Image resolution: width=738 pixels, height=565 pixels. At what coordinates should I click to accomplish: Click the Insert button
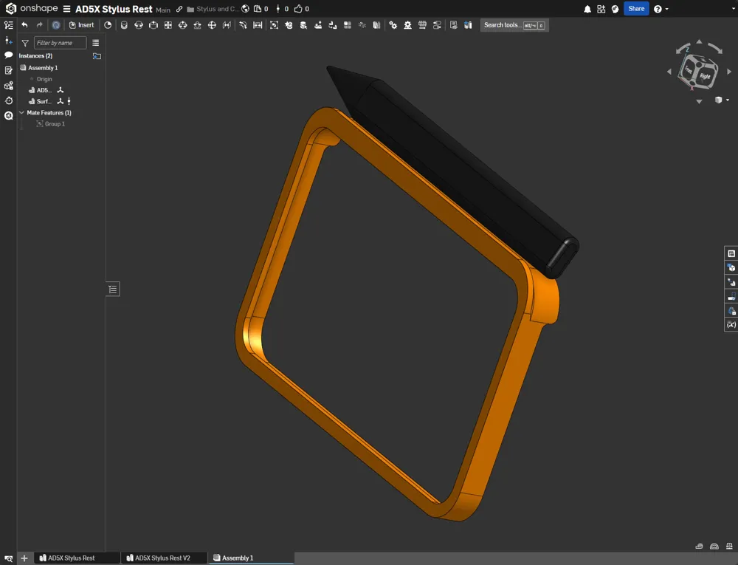coord(81,25)
